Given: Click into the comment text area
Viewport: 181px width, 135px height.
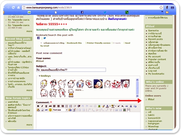Looking at the screenshot, I should 88,121.
